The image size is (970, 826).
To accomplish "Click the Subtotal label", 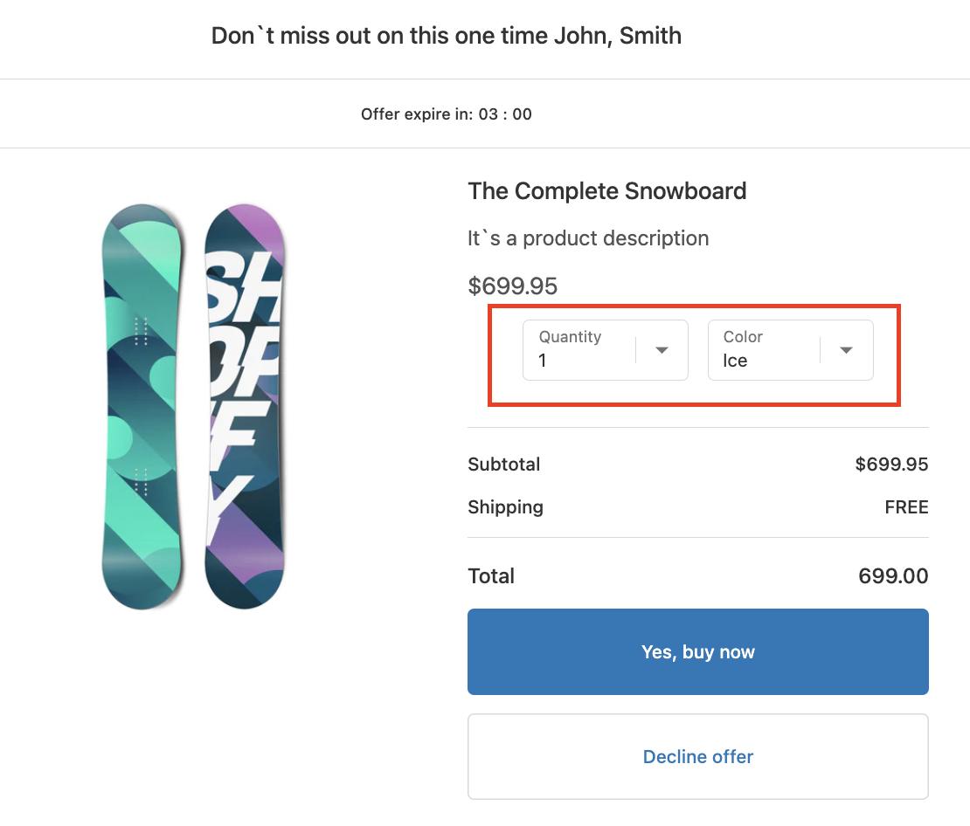I will (504, 465).
